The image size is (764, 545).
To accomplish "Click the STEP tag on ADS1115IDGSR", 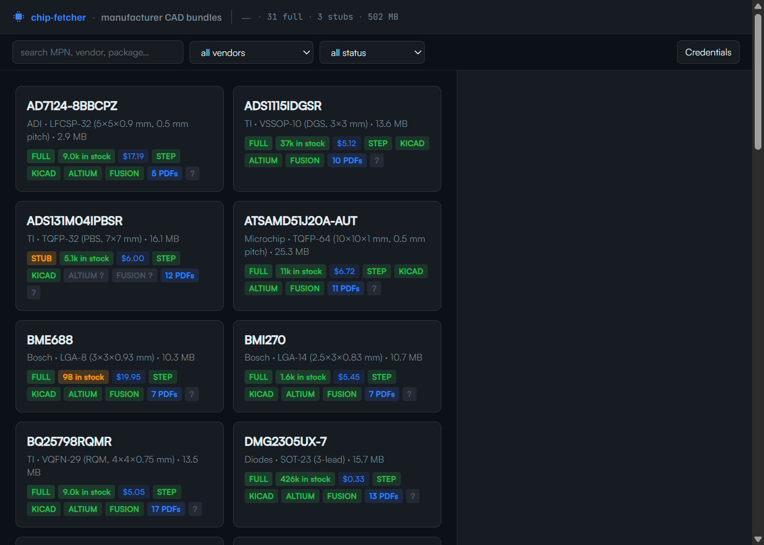I will 378,144.
